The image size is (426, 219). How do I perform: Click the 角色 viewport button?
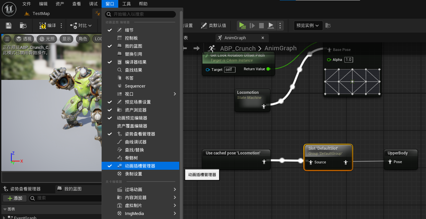[83, 39]
